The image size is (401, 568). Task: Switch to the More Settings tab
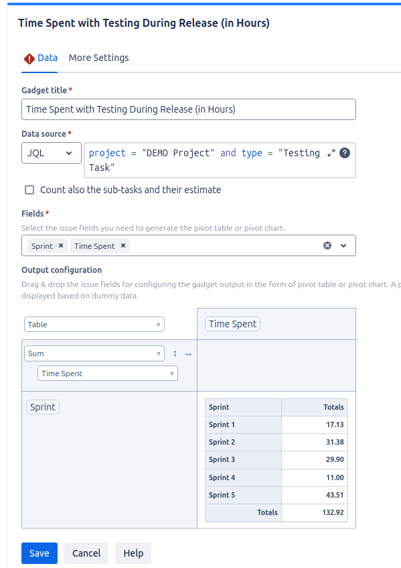(x=98, y=58)
